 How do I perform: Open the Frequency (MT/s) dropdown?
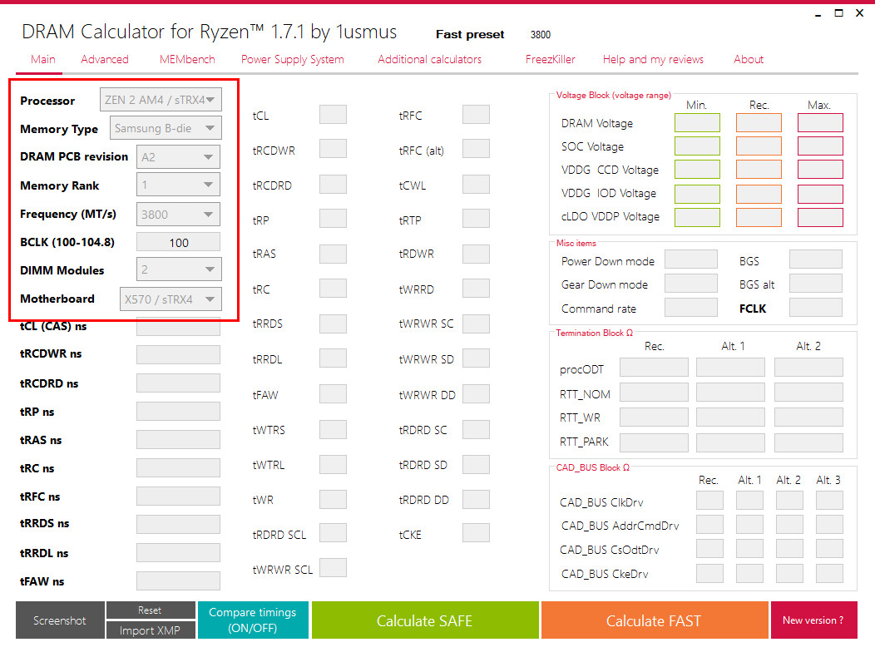pyautogui.click(x=178, y=215)
